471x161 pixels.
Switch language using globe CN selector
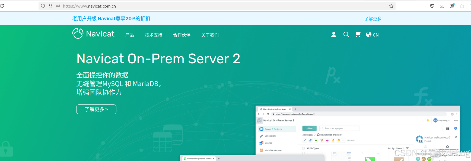(372, 34)
